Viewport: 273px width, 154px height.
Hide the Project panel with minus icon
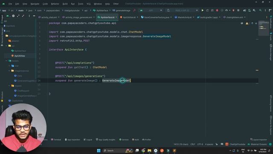[34, 16]
